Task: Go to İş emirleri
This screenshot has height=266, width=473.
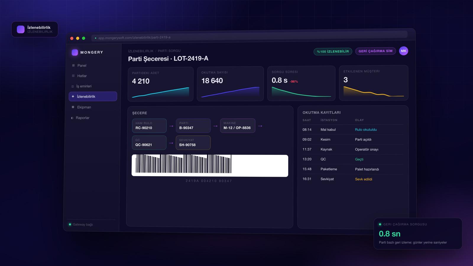Action: 92,86
